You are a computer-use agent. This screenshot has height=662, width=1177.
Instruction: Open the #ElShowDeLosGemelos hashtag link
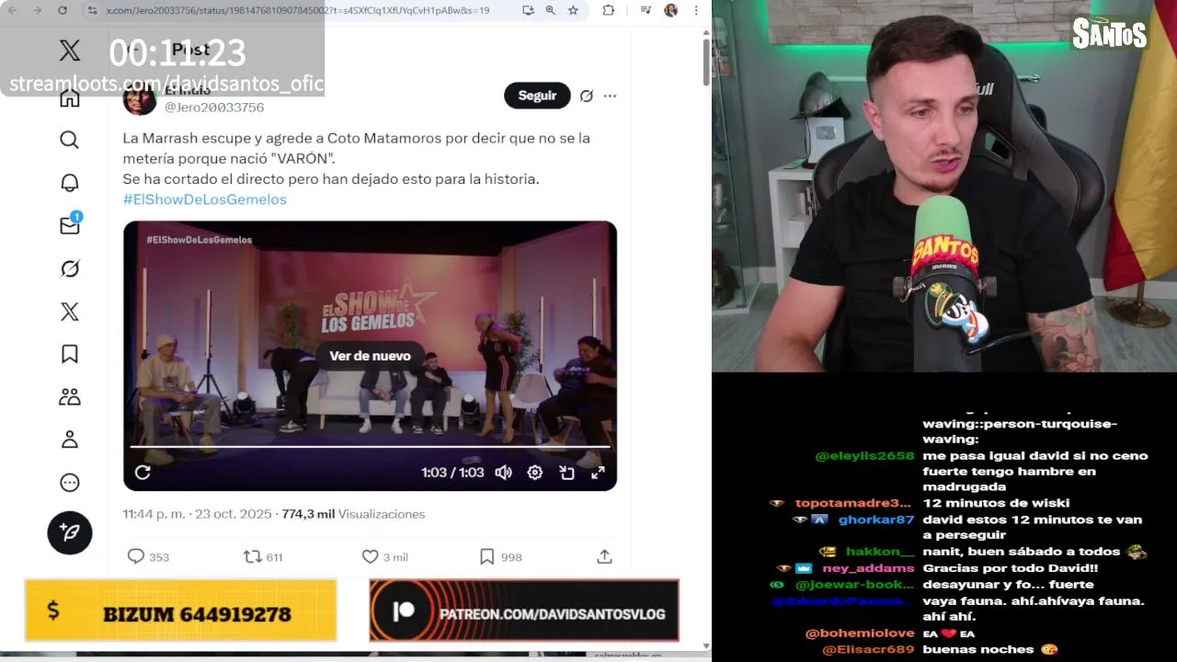[204, 200]
